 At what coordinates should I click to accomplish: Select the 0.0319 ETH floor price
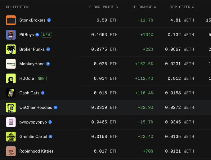[x=105, y=107]
